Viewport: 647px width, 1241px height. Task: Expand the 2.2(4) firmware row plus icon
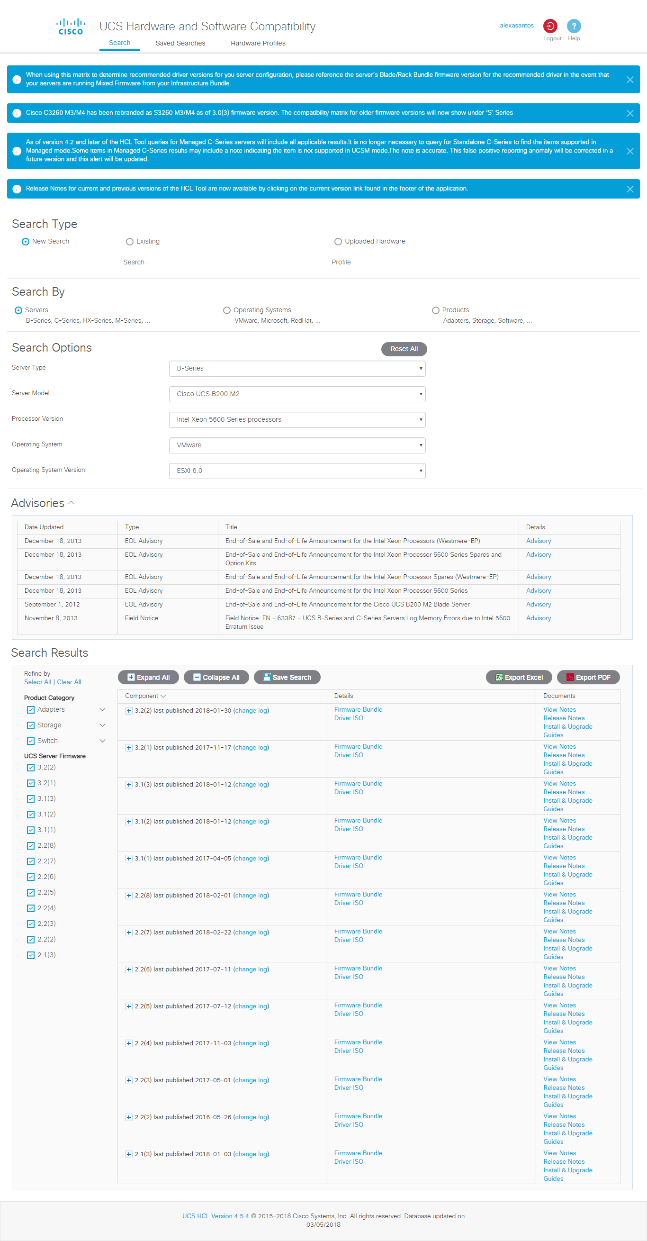pos(128,1043)
